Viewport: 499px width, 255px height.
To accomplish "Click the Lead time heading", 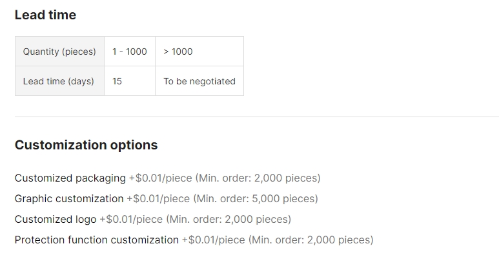I will (x=45, y=15).
